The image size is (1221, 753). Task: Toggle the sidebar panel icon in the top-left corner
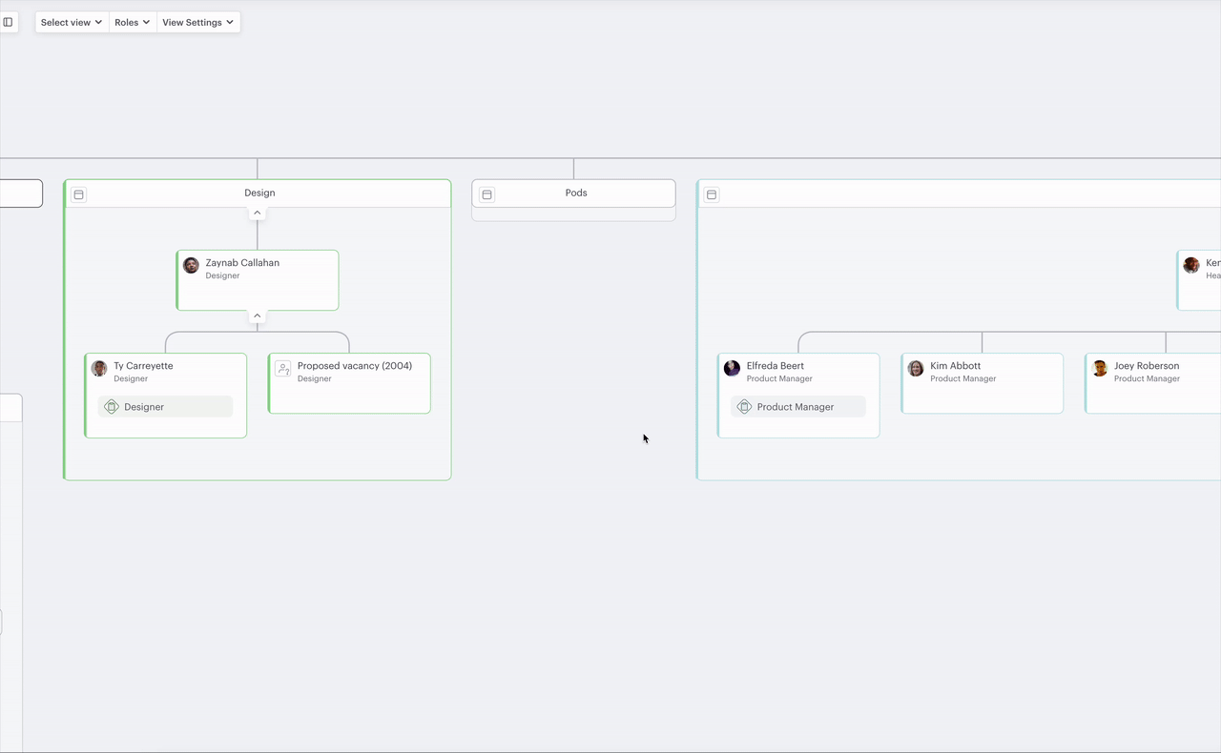[10, 21]
